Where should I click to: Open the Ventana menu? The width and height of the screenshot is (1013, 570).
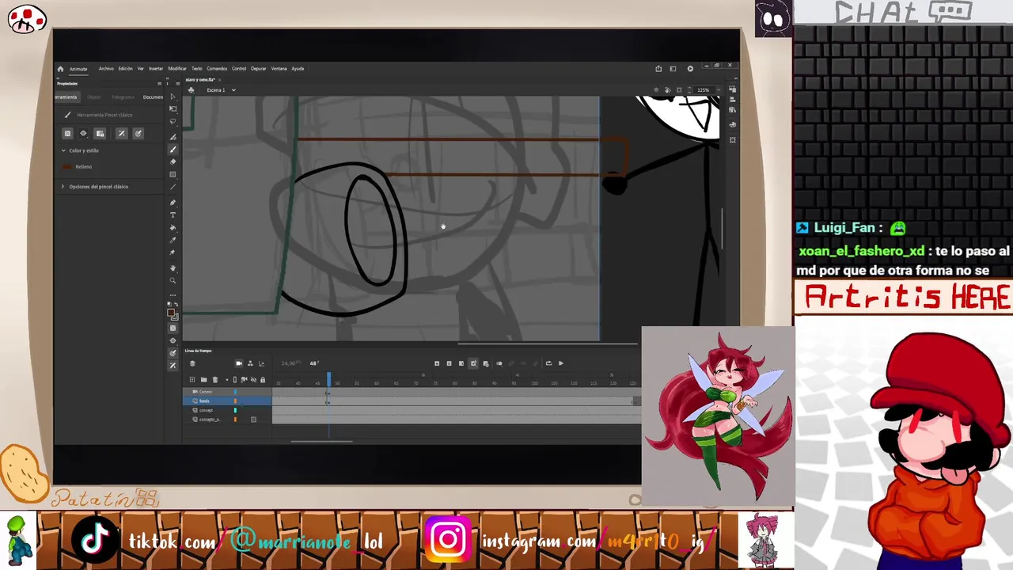pyautogui.click(x=279, y=69)
